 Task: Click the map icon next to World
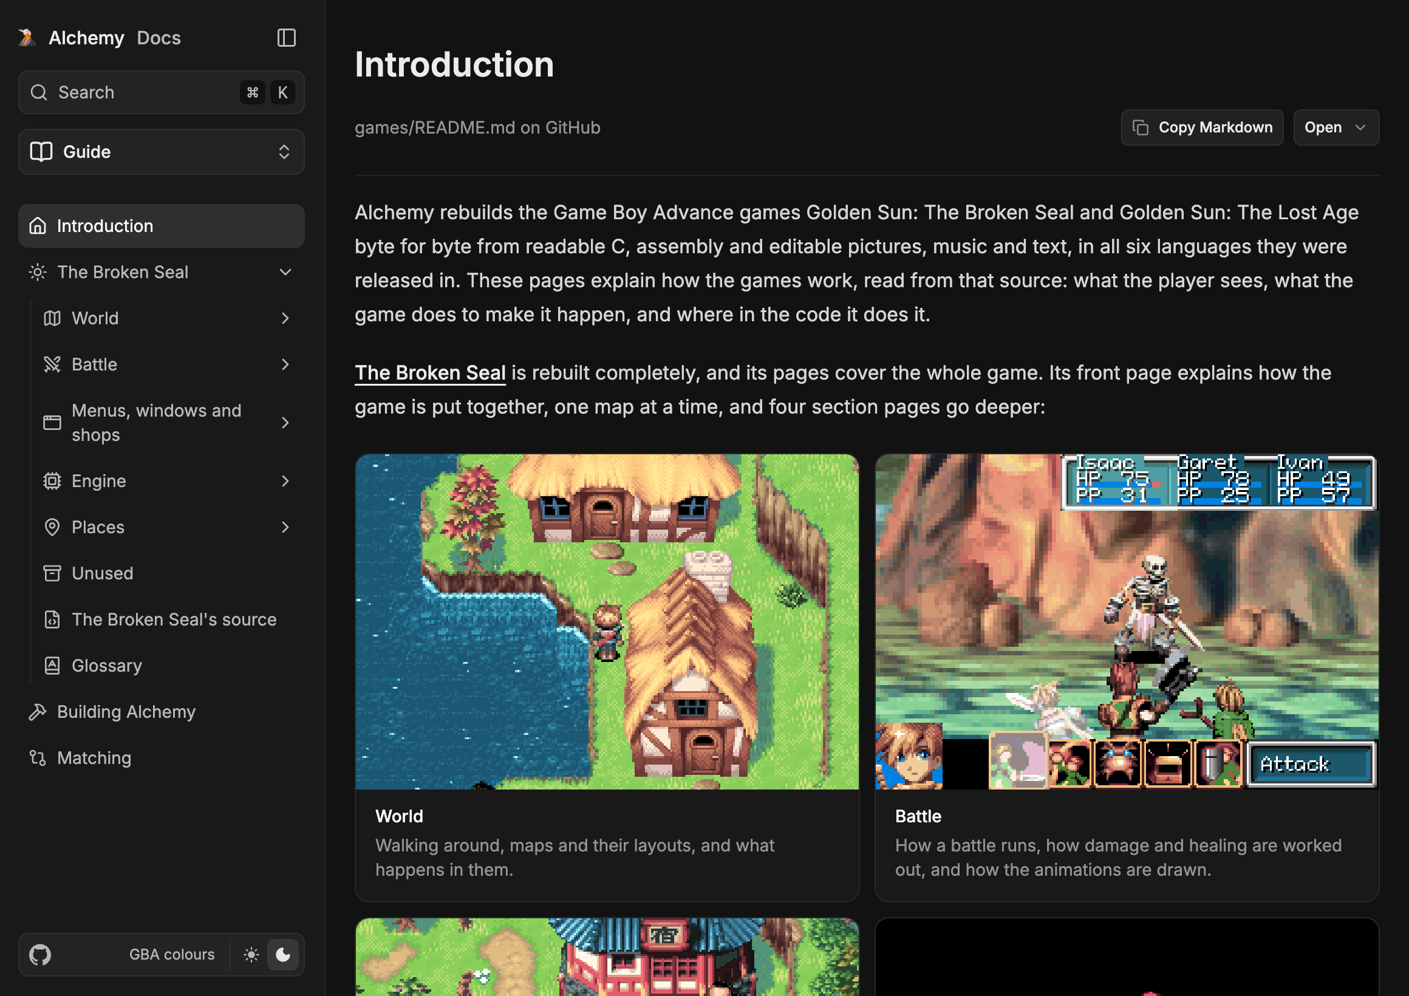click(x=52, y=318)
